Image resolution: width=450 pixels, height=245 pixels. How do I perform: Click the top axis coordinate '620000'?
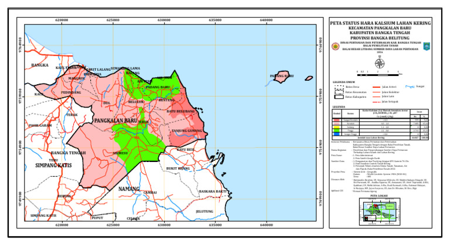click(62, 20)
